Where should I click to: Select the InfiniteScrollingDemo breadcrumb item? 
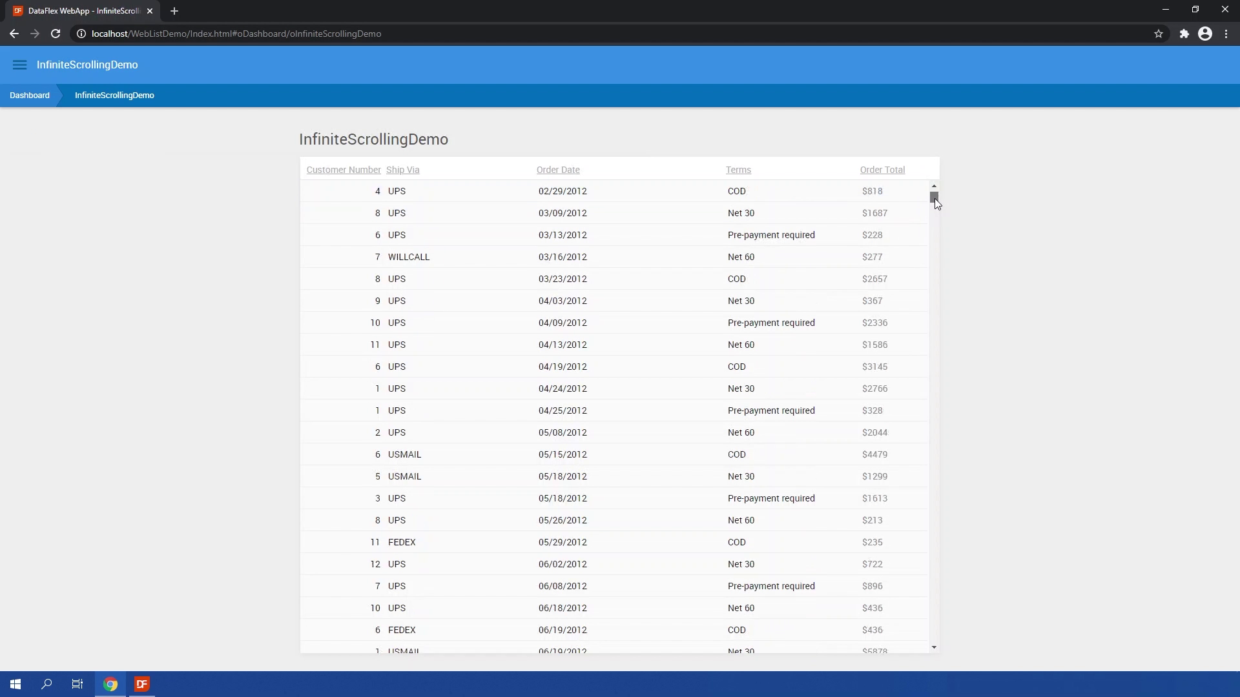(x=114, y=96)
